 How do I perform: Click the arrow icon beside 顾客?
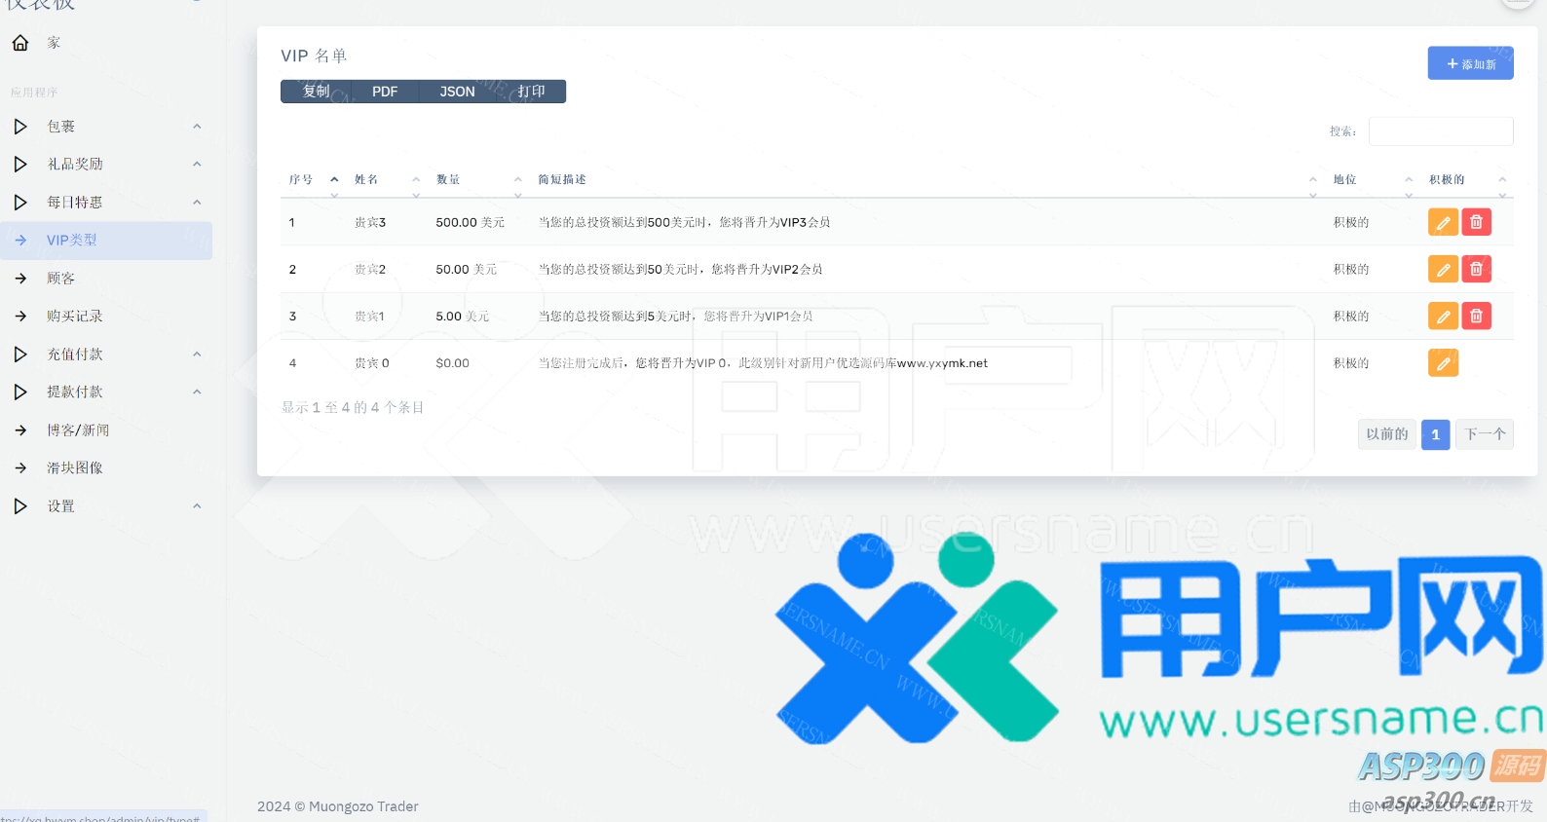pos(20,279)
